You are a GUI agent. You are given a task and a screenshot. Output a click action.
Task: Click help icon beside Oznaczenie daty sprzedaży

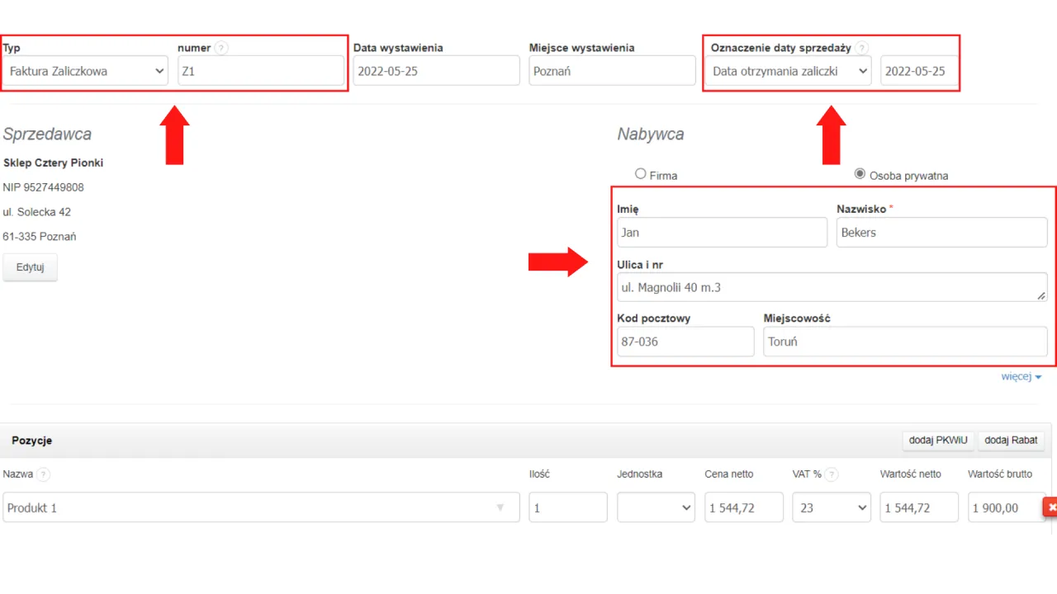(862, 48)
